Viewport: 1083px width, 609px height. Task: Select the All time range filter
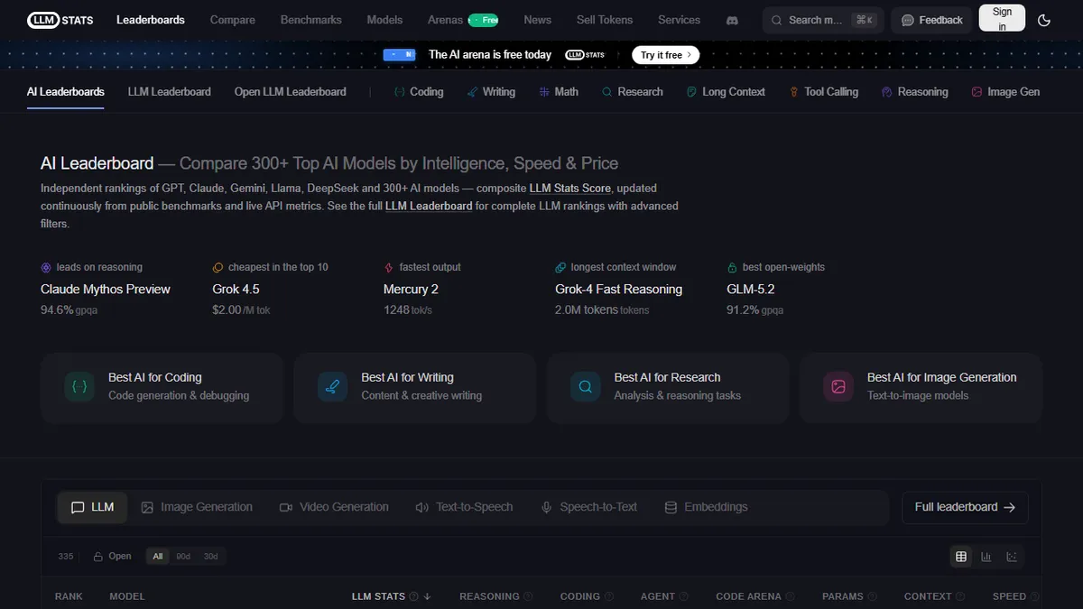[158, 557]
